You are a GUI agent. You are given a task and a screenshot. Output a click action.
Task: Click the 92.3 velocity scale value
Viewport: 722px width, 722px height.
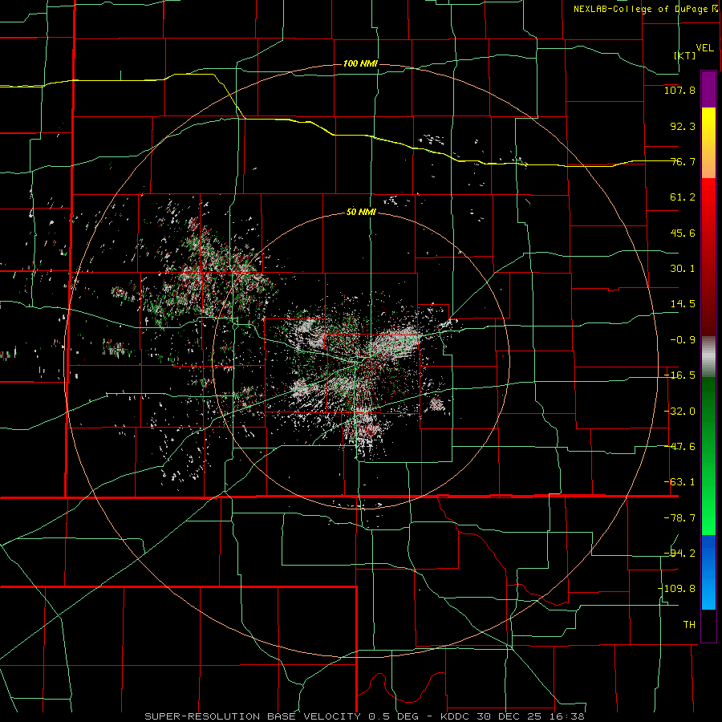pos(683,126)
